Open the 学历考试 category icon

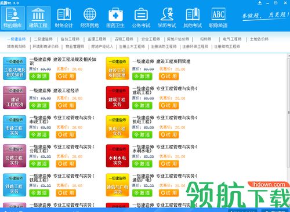click(167, 18)
